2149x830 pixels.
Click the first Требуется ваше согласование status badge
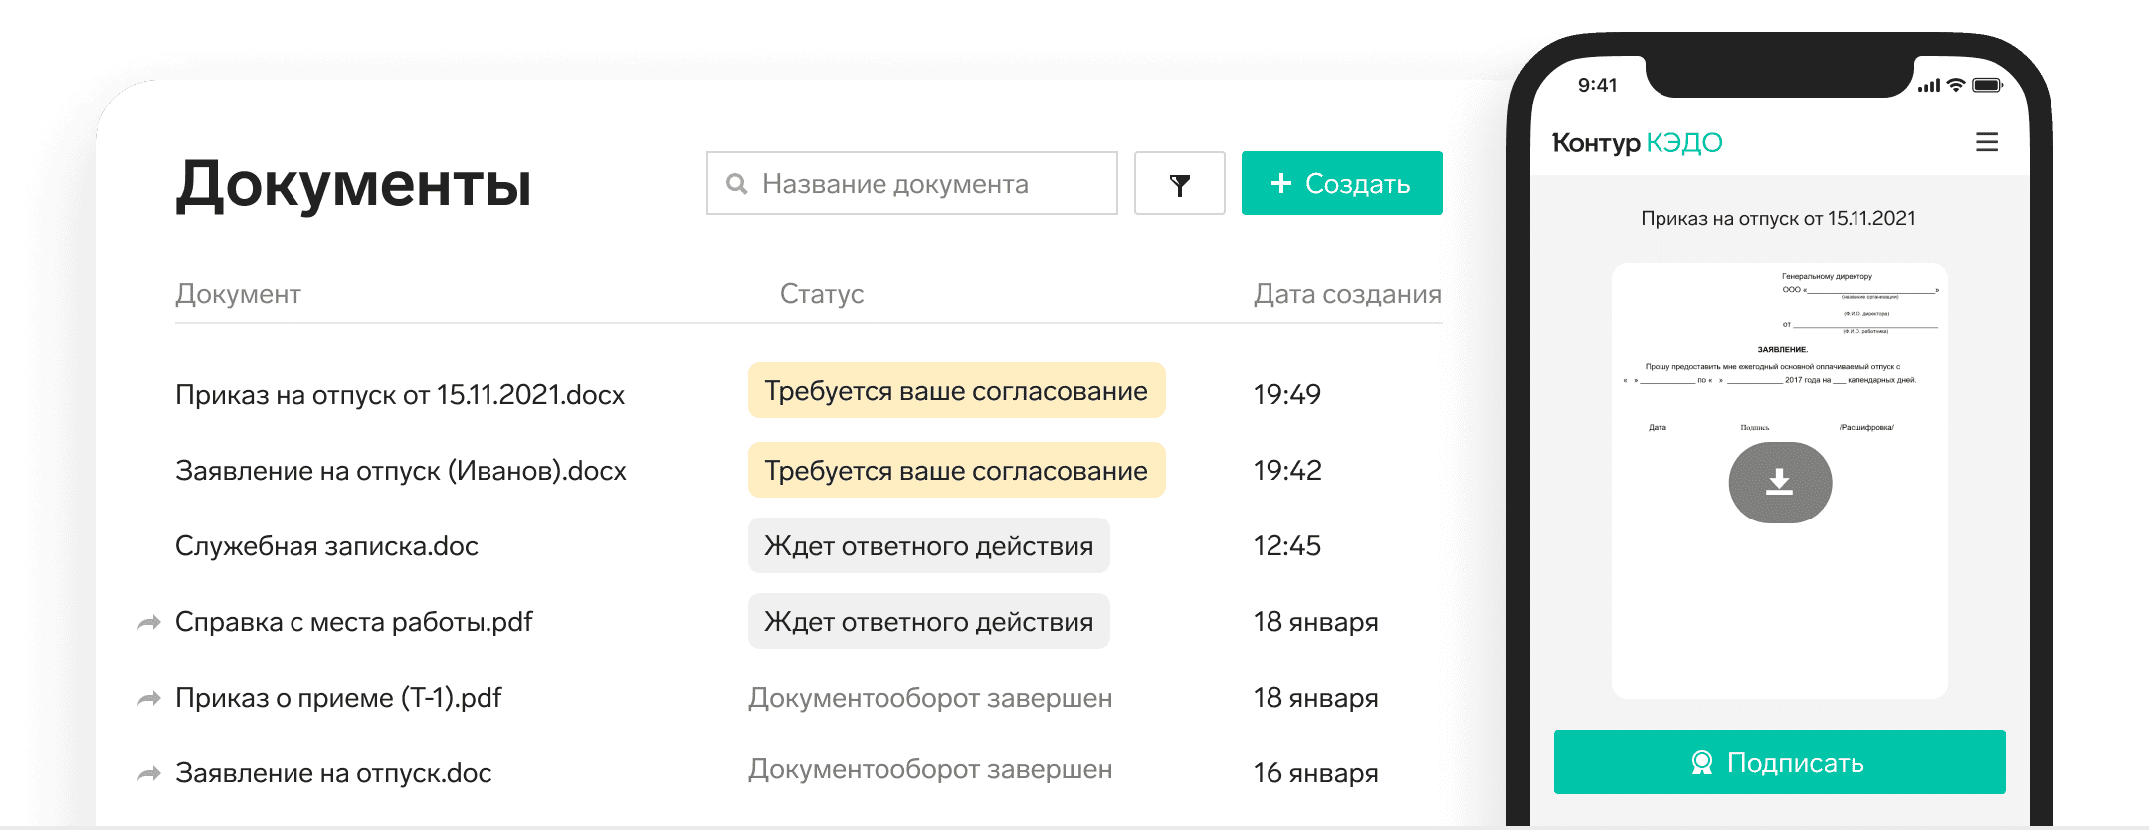coord(955,391)
